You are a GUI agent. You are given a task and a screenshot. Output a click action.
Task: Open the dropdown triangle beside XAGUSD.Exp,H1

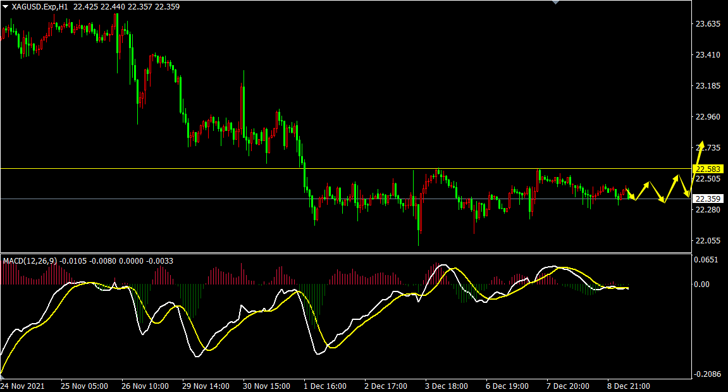5,7
